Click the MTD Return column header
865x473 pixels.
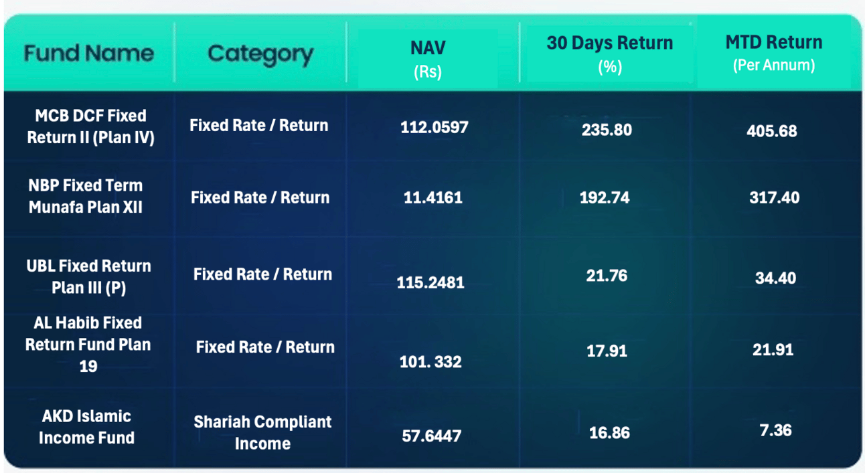pos(774,53)
